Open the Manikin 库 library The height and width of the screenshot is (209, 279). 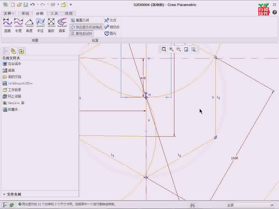click(14, 103)
